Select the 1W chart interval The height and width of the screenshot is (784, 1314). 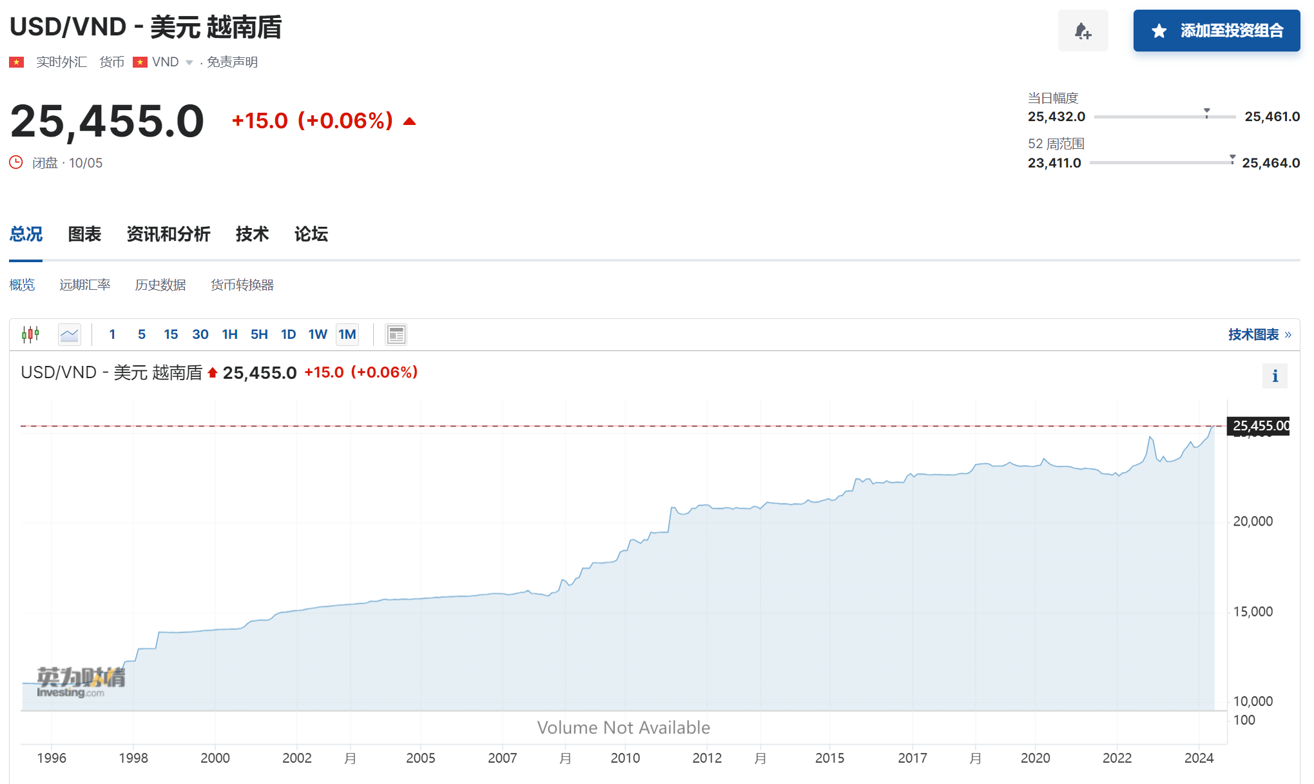[317, 334]
